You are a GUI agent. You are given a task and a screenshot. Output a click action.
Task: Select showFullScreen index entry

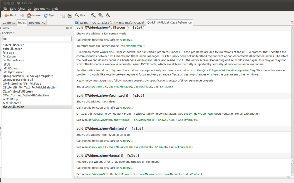tap(37, 107)
